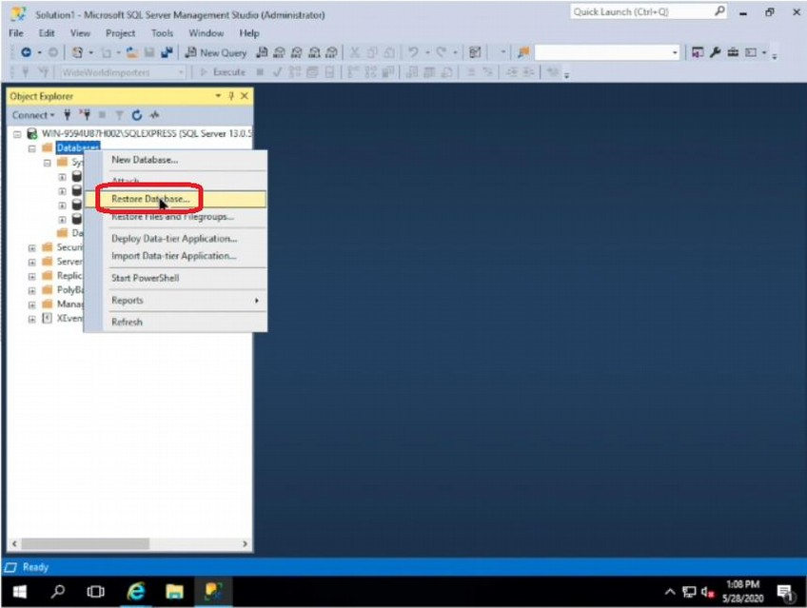This screenshot has height=608, width=807.
Task: Click the Object Explorer filter icon
Action: pyautogui.click(x=120, y=114)
